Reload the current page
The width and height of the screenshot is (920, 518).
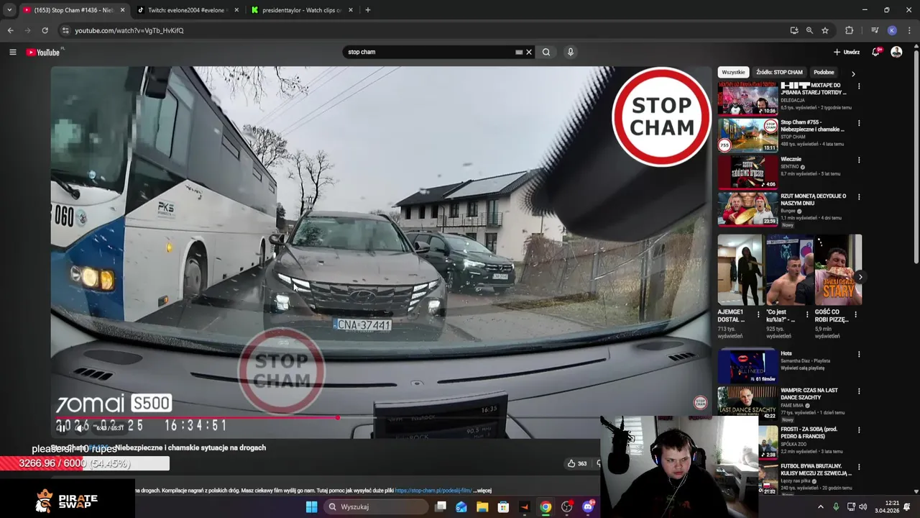tap(45, 30)
